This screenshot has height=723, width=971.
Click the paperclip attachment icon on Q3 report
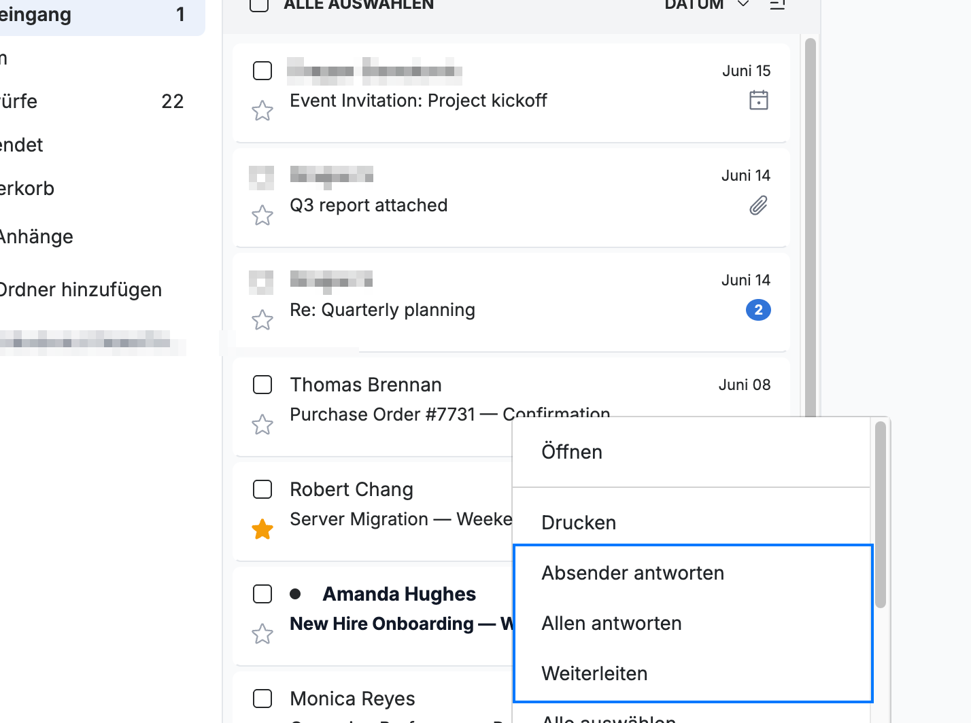759,205
